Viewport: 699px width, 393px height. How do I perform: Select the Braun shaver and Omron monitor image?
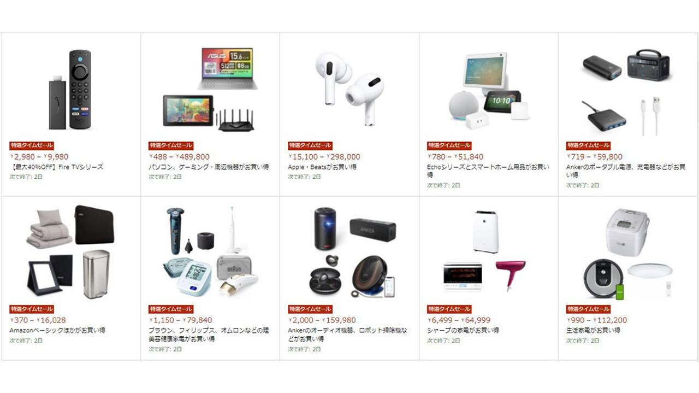tap(210, 253)
